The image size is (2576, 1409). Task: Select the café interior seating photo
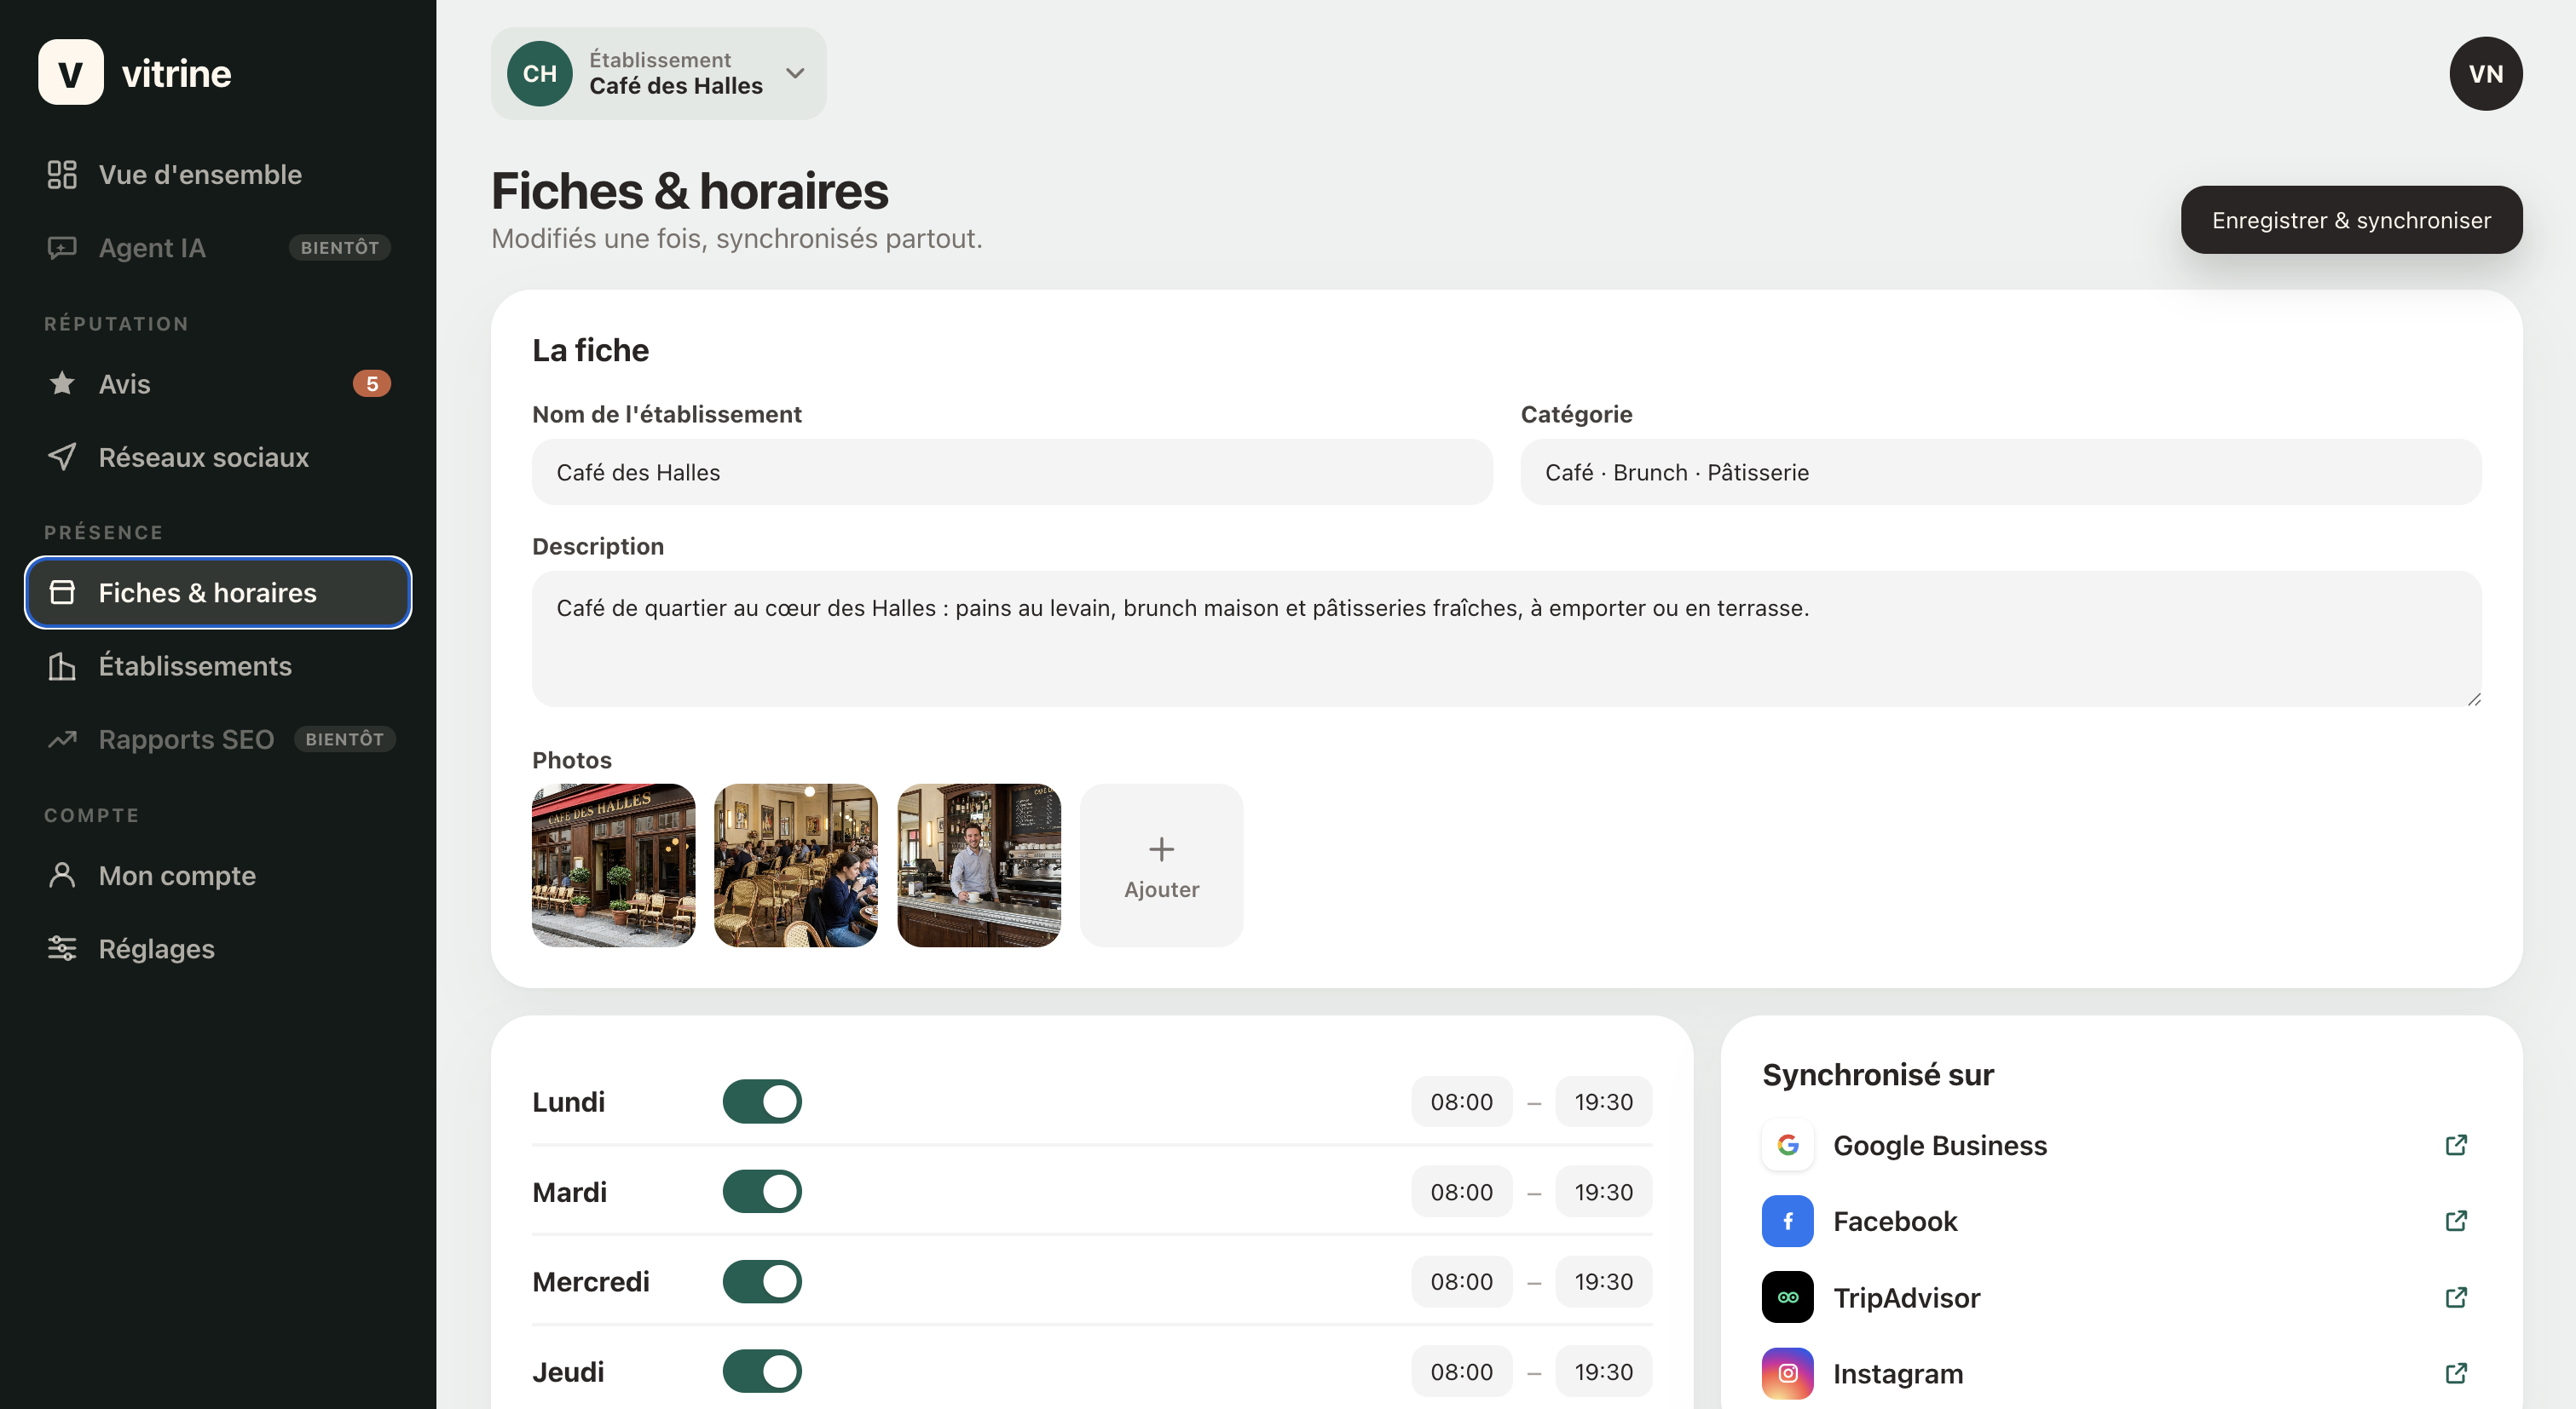coord(796,866)
